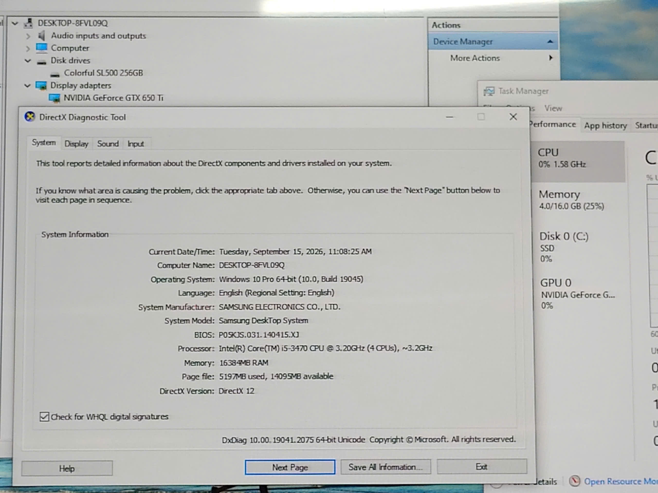The image size is (658, 493).
Task: Click the Colorful SL500 256GB disk icon
Action: point(55,74)
